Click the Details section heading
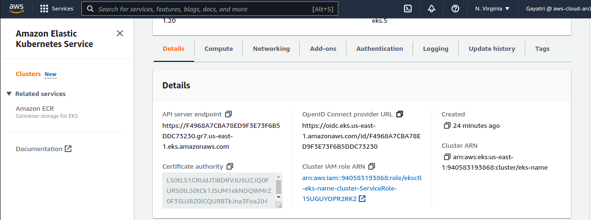The width and height of the screenshot is (591, 220). point(176,86)
